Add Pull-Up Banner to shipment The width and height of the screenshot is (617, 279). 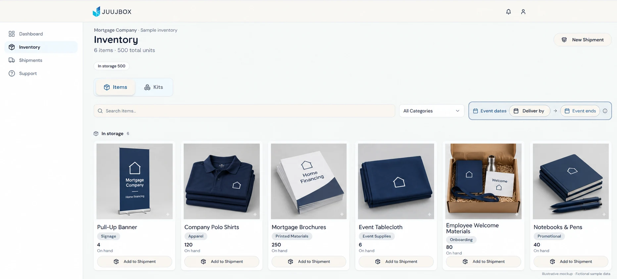pos(134,261)
